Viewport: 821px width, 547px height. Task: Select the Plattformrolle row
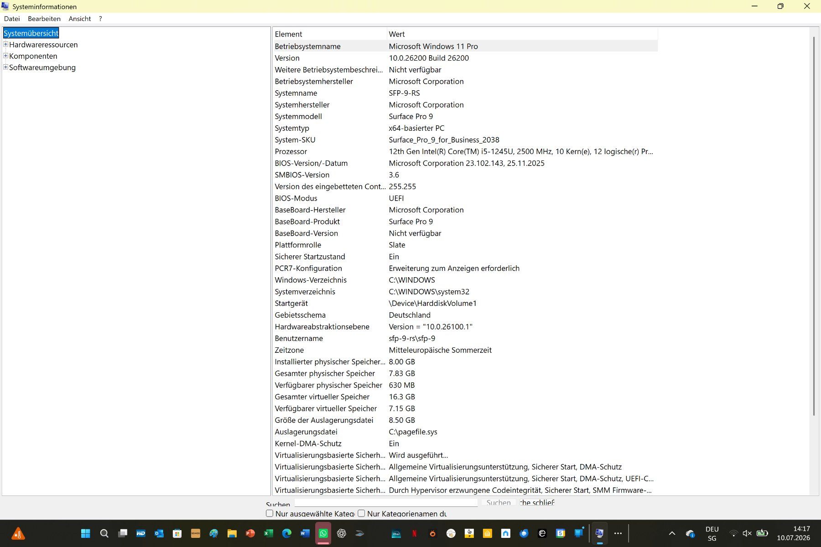[465, 245]
